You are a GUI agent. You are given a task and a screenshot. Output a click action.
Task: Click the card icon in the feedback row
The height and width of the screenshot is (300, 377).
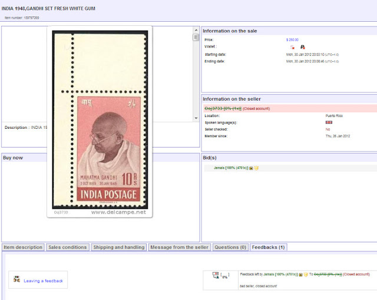point(300,275)
